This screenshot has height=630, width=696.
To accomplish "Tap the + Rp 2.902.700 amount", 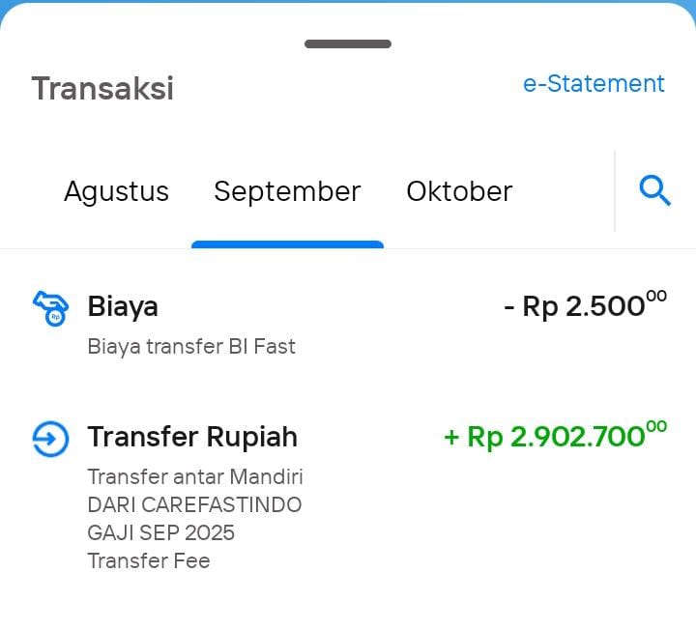I will click(x=555, y=436).
